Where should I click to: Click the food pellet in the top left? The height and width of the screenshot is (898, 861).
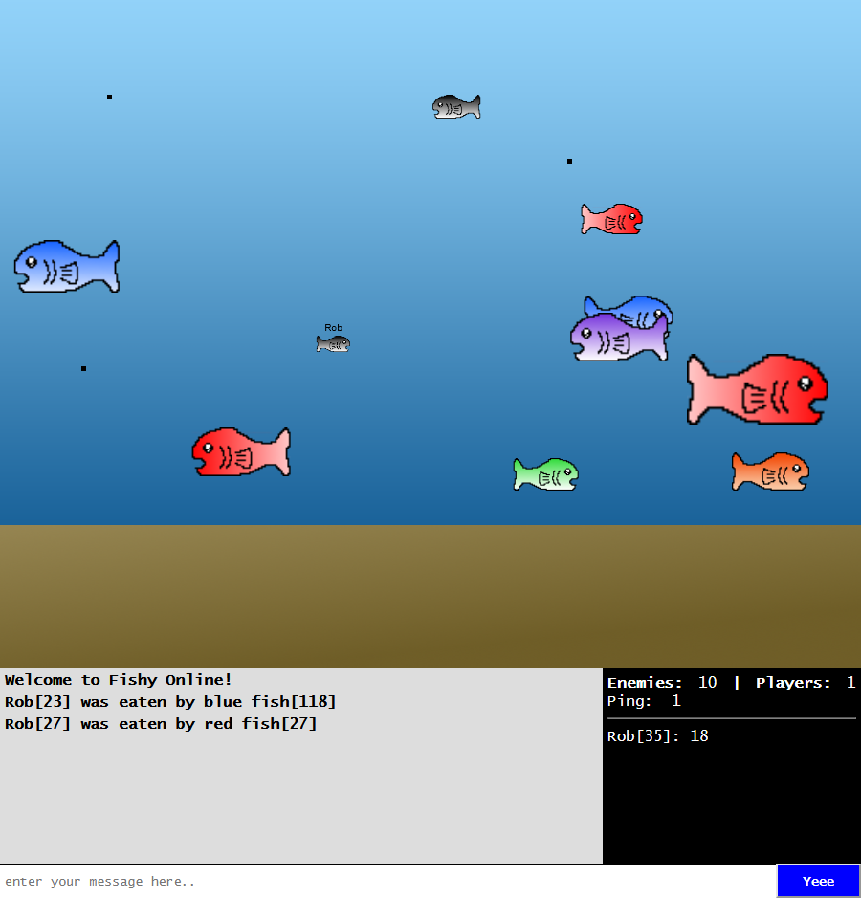(x=109, y=97)
